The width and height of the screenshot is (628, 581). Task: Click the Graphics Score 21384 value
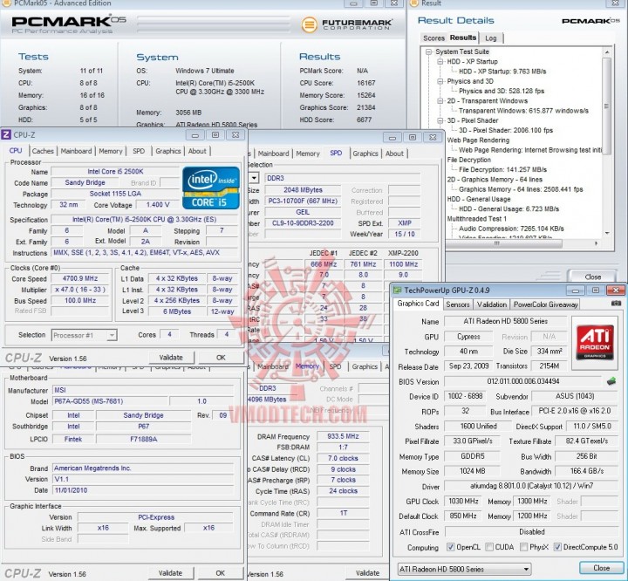pyautogui.click(x=366, y=107)
